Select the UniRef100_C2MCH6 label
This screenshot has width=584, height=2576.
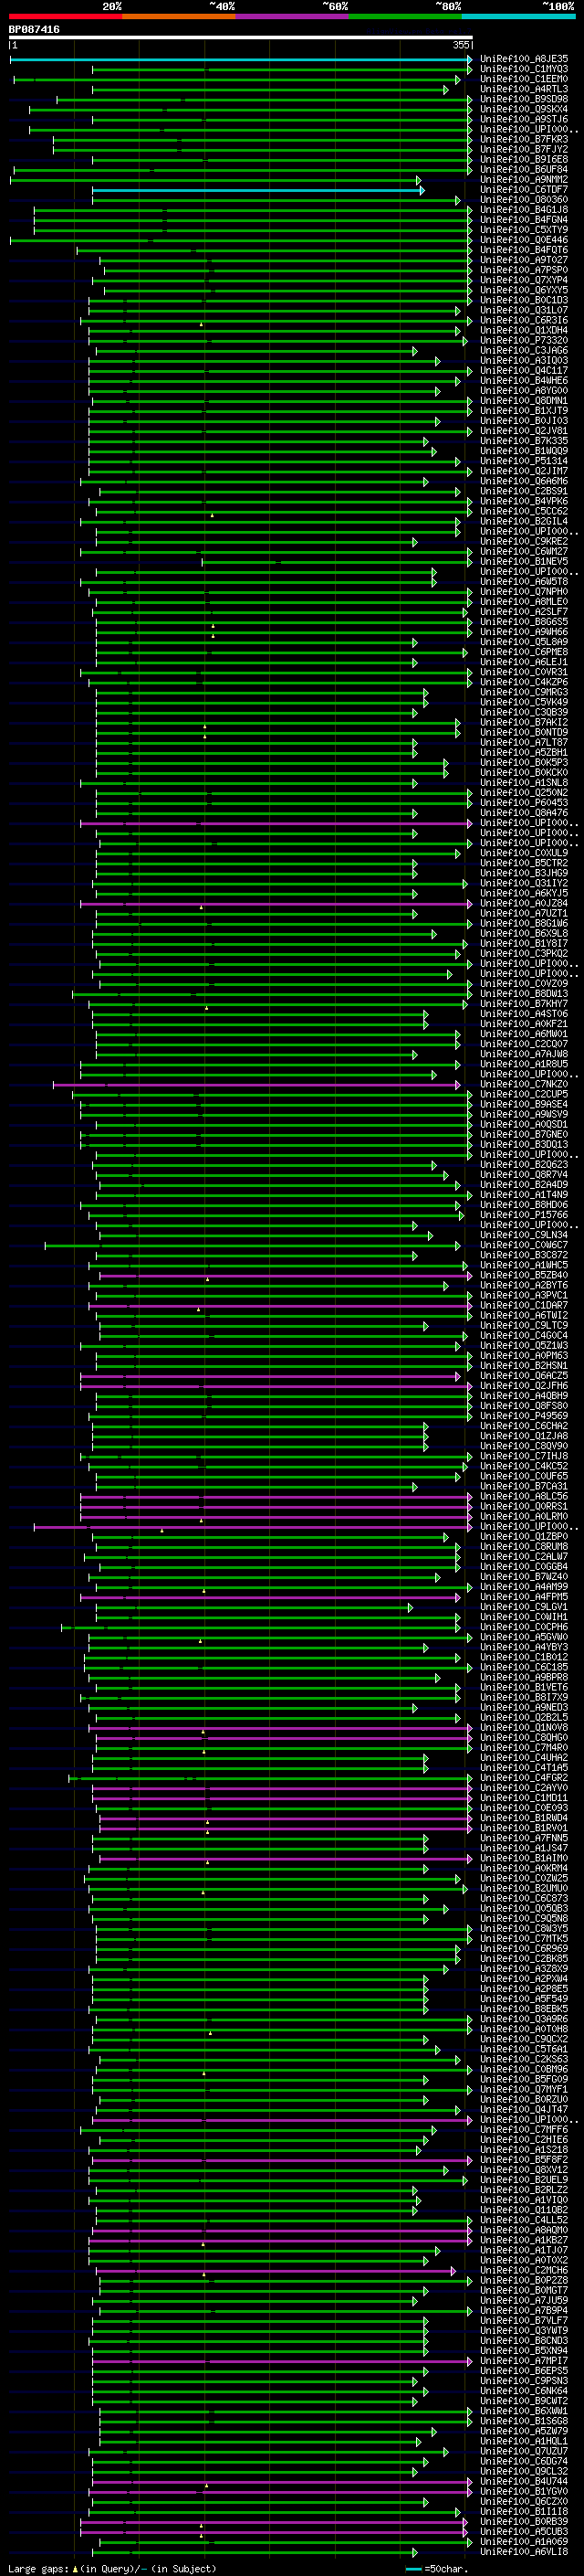pos(524,2270)
